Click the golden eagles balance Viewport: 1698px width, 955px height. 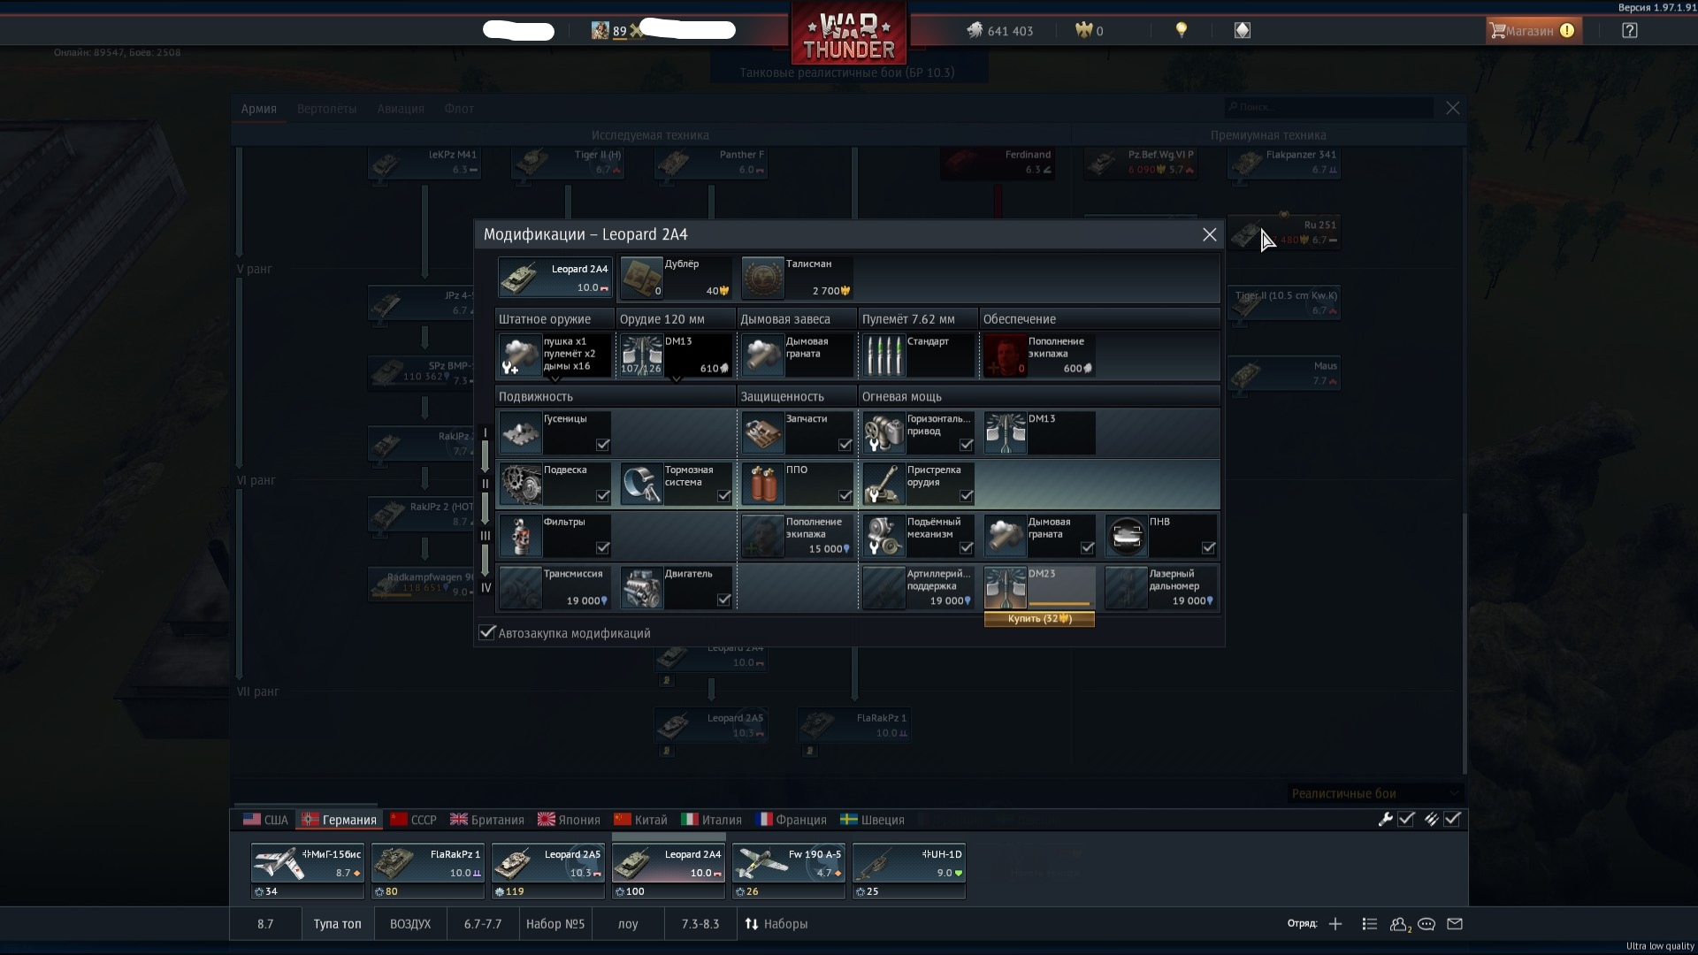click(x=1089, y=31)
